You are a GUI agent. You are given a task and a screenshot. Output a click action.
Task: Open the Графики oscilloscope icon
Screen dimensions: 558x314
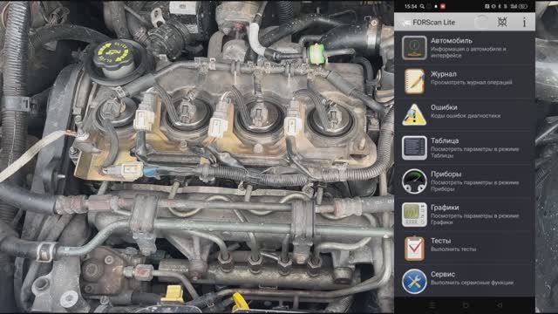click(414, 215)
